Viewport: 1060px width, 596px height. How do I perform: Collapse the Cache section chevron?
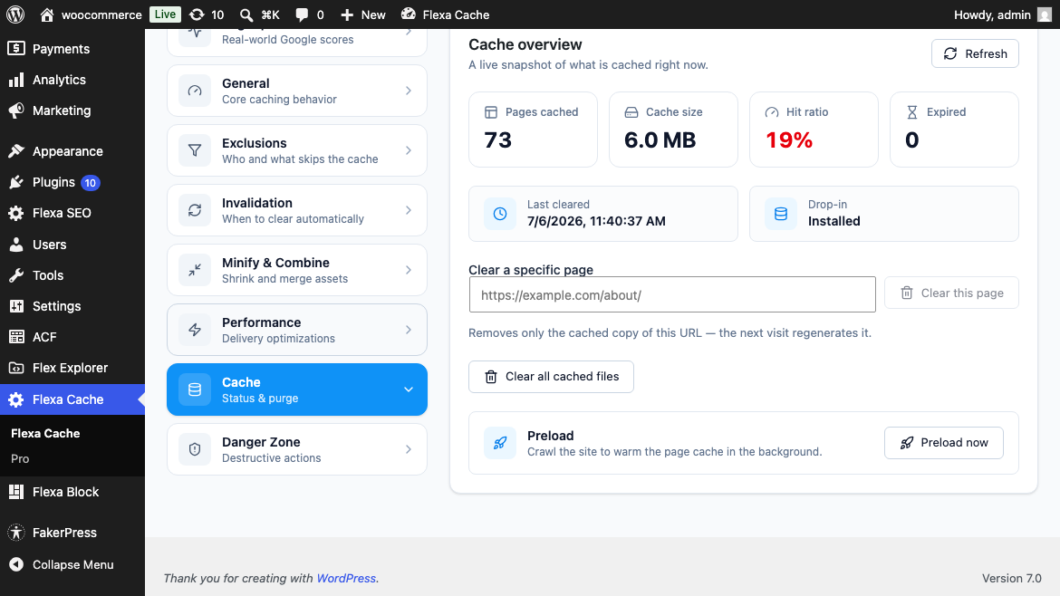click(409, 389)
